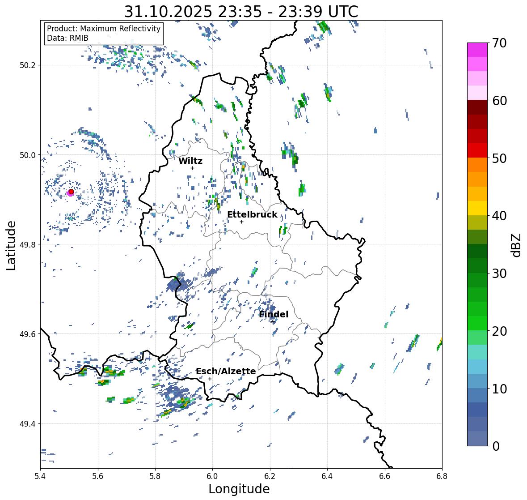Select the Esch/Alzette city label

click(x=226, y=371)
